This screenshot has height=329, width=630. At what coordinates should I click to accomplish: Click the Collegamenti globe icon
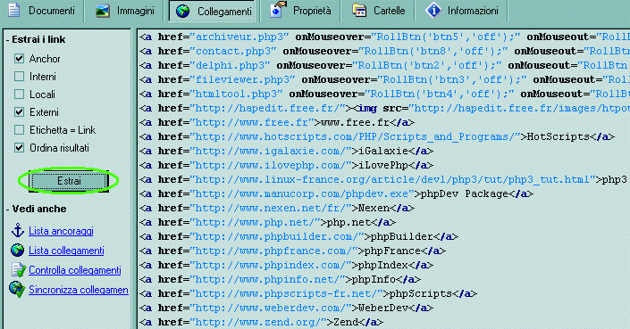coord(183,12)
